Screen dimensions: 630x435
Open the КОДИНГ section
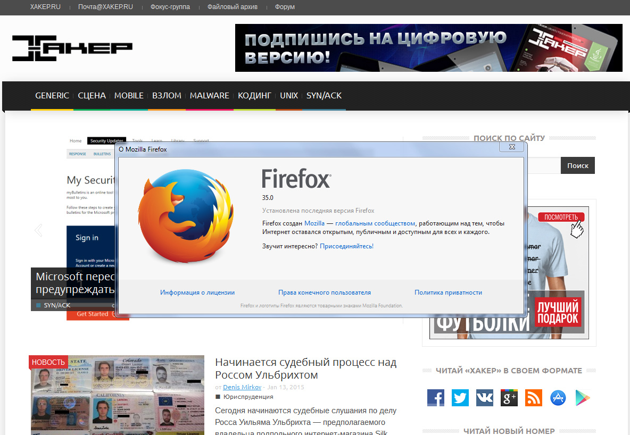pyautogui.click(x=255, y=96)
